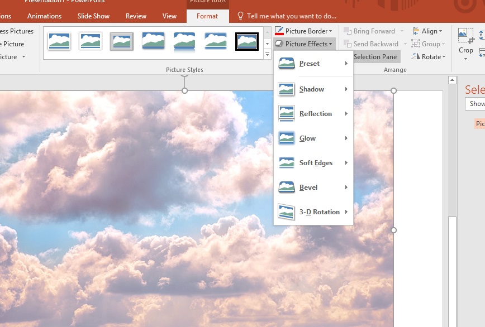Click the picture rotation handle

pos(184,74)
